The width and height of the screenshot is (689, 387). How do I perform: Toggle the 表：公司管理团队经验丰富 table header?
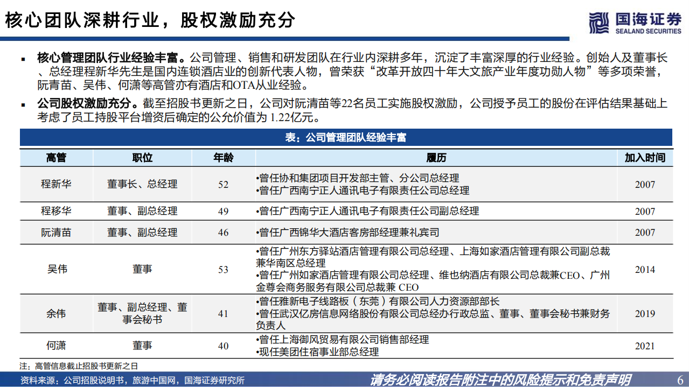[x=345, y=138]
